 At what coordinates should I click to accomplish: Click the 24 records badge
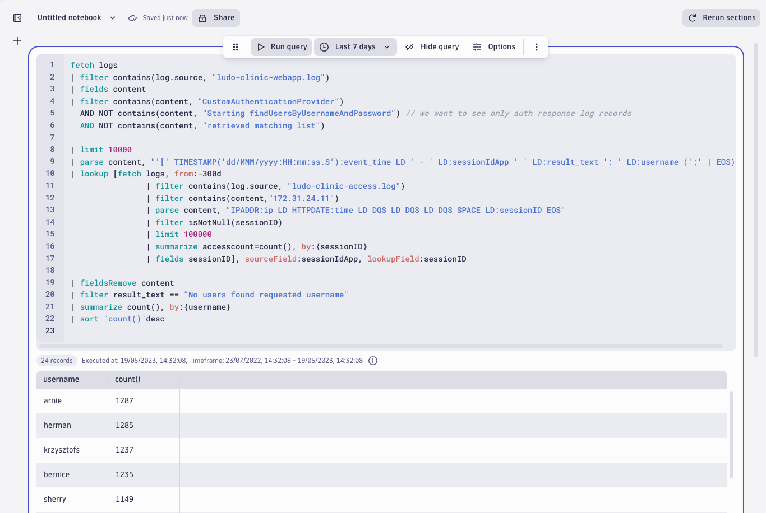[x=56, y=360]
